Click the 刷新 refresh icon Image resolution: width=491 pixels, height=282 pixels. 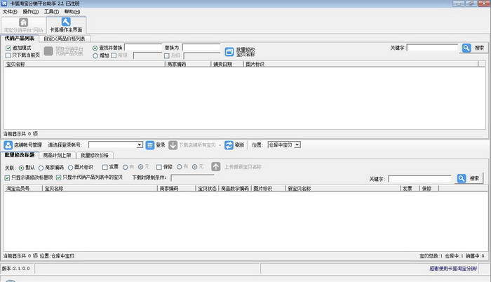pos(229,145)
